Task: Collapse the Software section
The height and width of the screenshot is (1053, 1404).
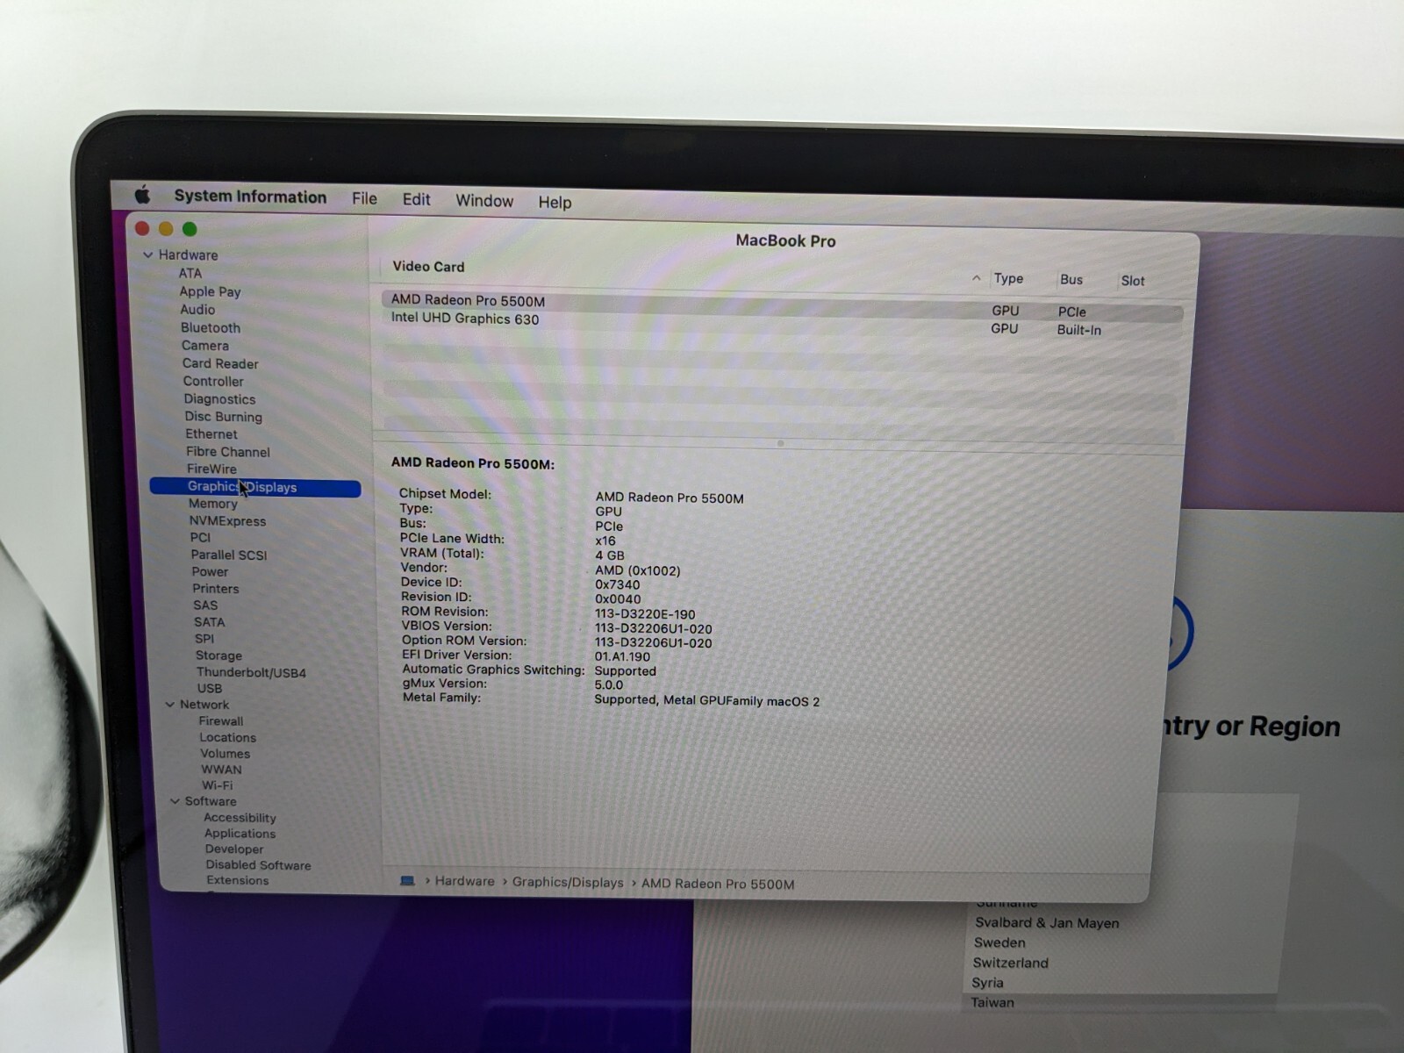Action: (x=175, y=801)
